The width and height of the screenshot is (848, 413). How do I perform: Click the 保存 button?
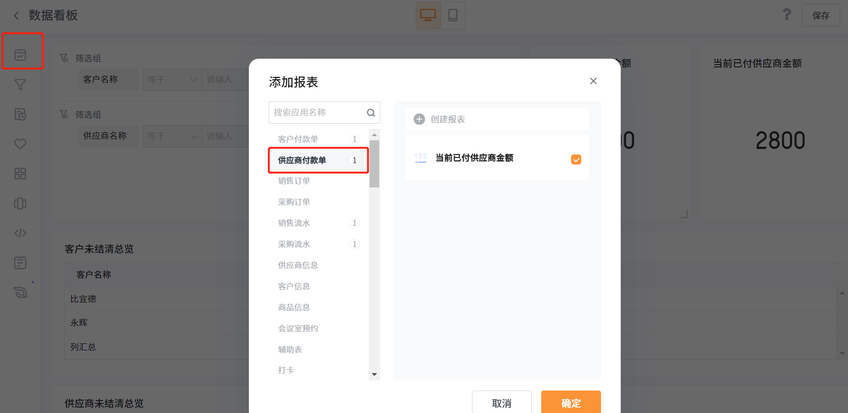pos(821,16)
